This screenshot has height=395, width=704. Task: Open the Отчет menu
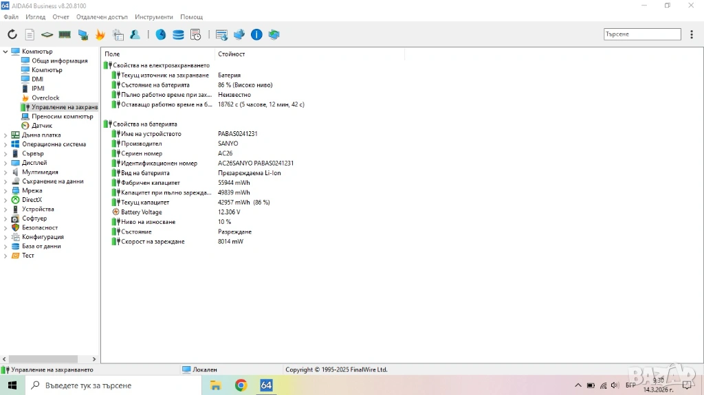tap(61, 16)
